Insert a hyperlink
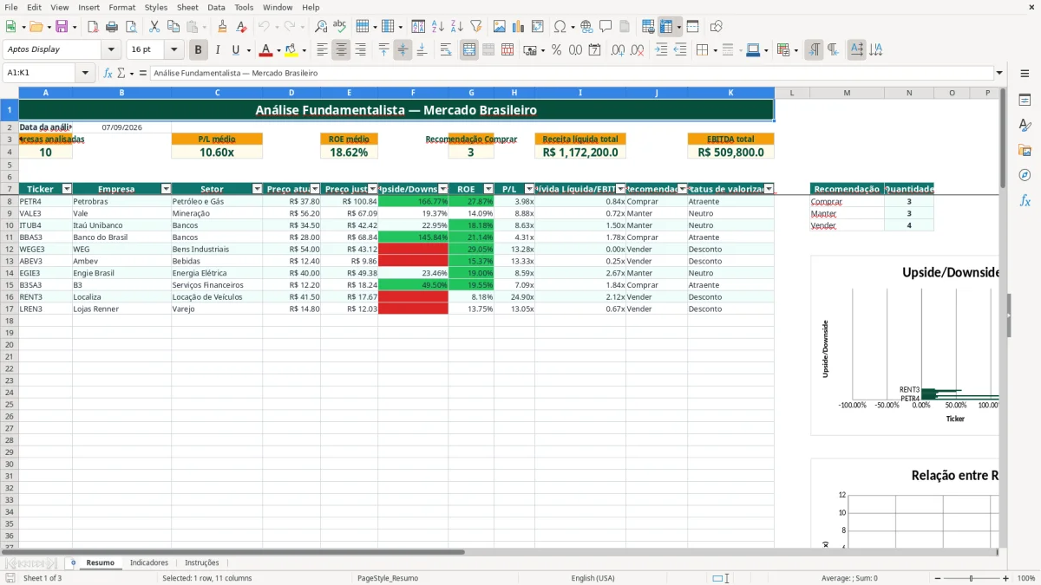The height and width of the screenshot is (585, 1041). coord(586,27)
